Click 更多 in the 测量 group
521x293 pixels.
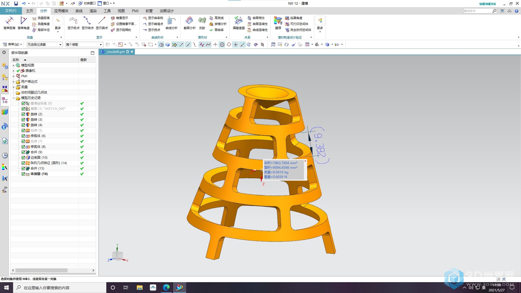58,24
